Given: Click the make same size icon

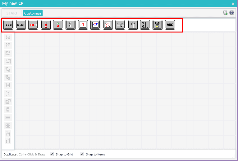Looking at the screenshot, I should point(8,126).
